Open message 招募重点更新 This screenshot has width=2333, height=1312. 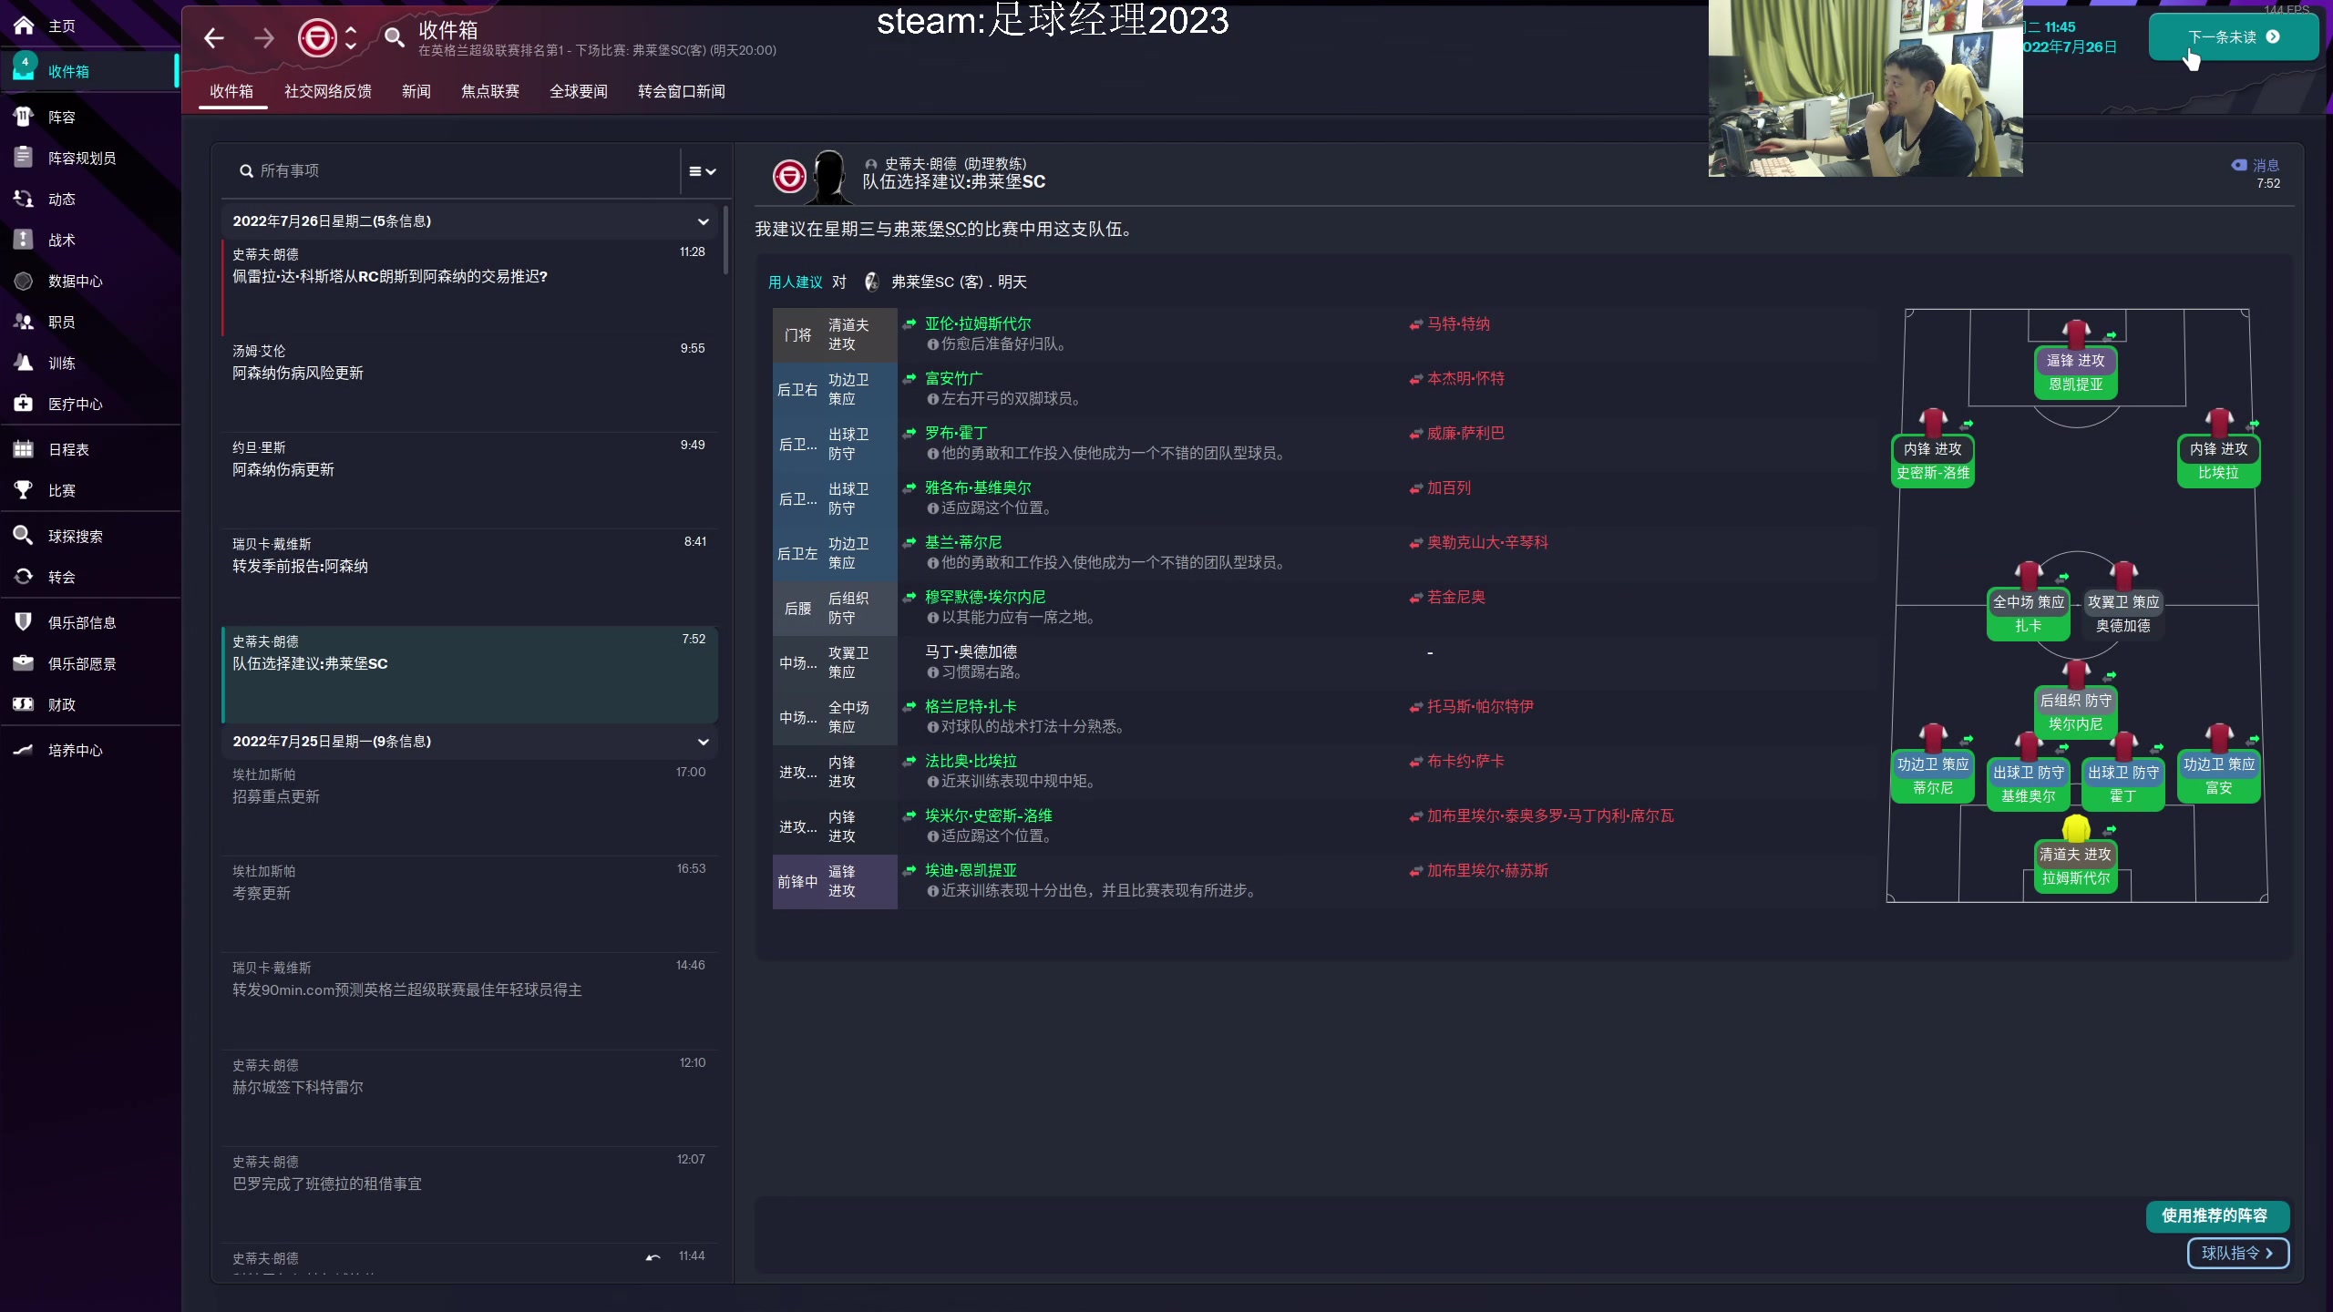coord(468,808)
